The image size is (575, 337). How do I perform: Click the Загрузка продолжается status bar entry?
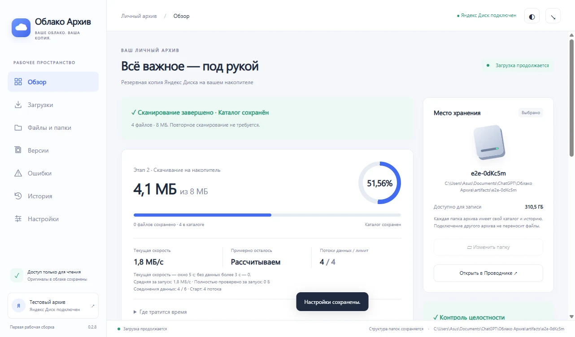coord(142,329)
